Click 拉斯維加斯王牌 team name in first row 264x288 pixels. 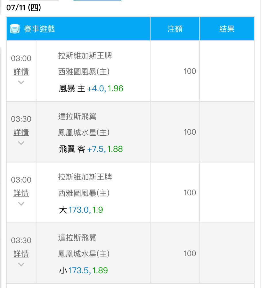click(85, 56)
